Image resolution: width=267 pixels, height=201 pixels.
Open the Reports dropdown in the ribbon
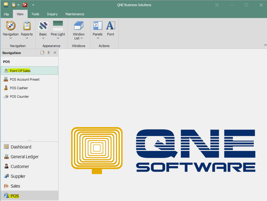(x=27, y=30)
